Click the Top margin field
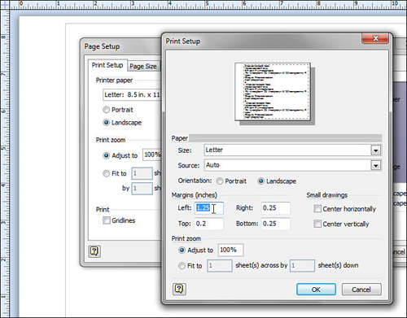The image size is (407, 318). click(x=209, y=224)
